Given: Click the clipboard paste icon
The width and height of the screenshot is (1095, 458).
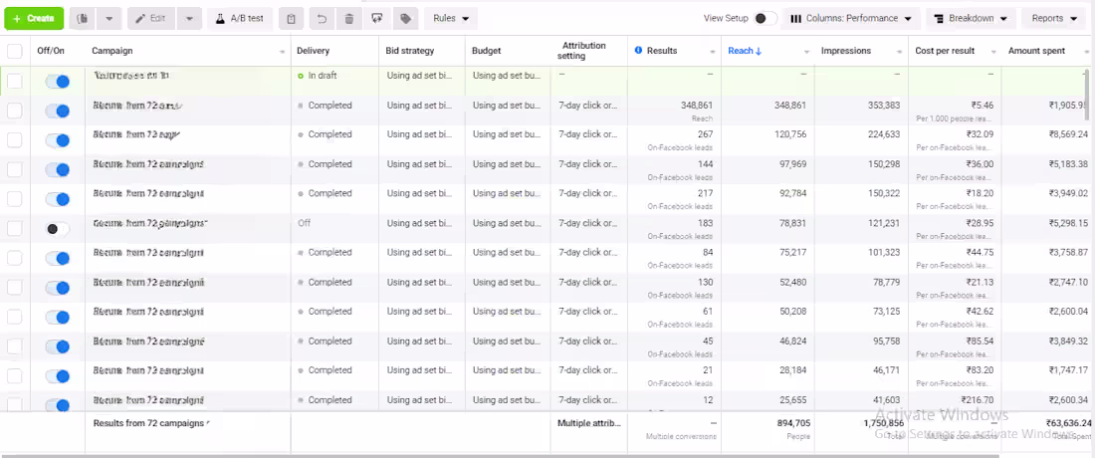Looking at the screenshot, I should (291, 18).
